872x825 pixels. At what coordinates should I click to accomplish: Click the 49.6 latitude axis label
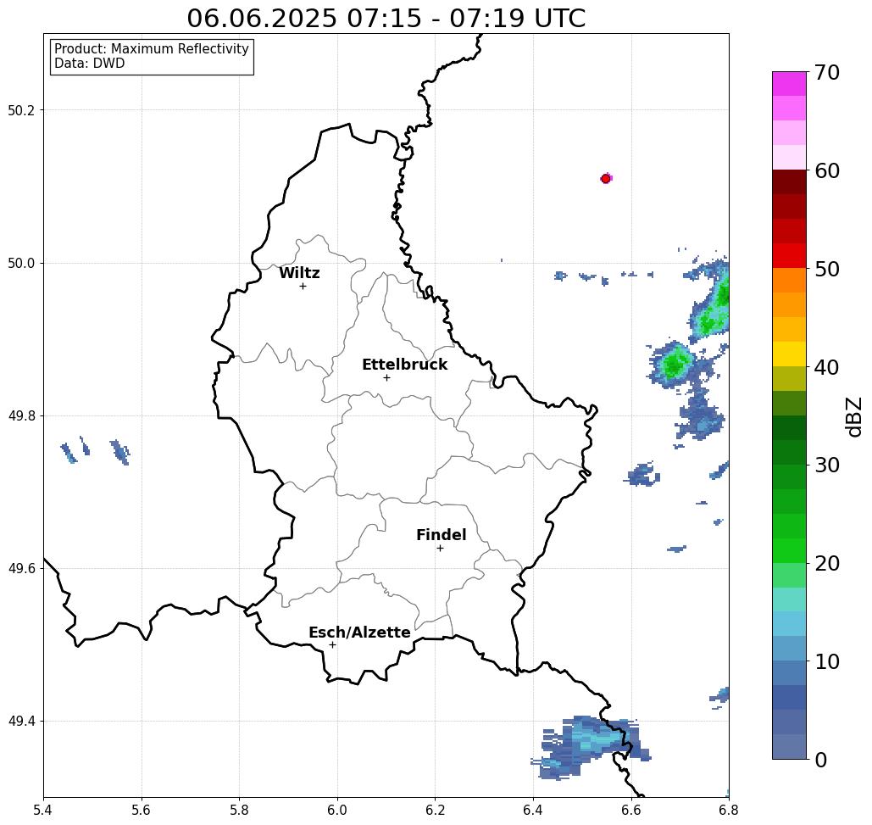21,569
